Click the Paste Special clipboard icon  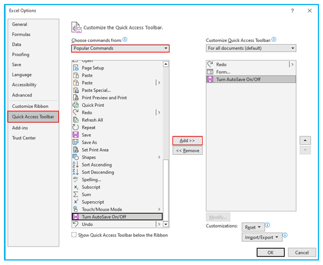[76, 90]
